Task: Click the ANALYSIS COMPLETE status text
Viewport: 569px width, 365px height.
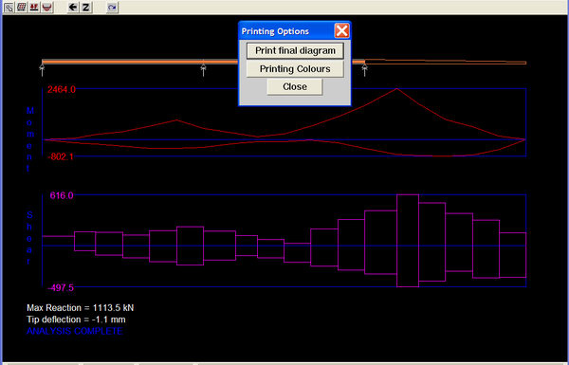Action: coord(74,331)
